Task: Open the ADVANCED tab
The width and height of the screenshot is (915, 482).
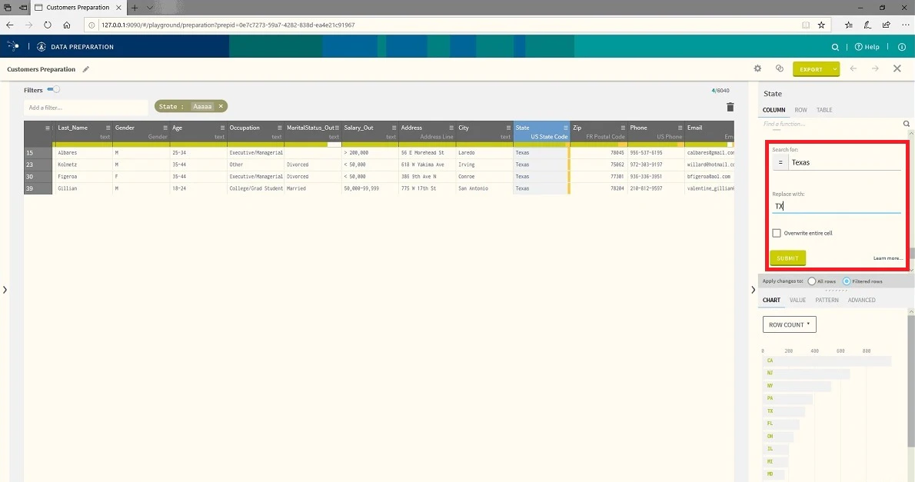Action: click(861, 300)
